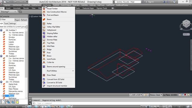Open the hsbBookPlotter menu
The image size is (192, 108).
pos(122,5)
